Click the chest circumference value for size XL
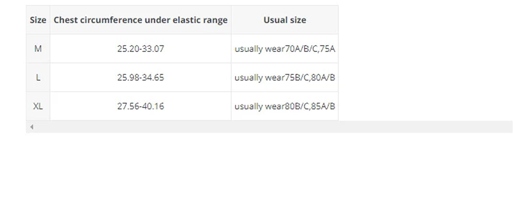 140,106
